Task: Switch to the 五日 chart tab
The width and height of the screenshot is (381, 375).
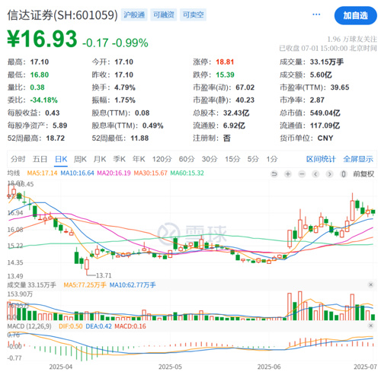Action: tap(40, 159)
